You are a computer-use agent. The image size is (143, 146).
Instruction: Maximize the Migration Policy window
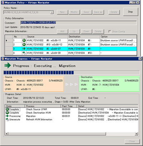(134, 2)
